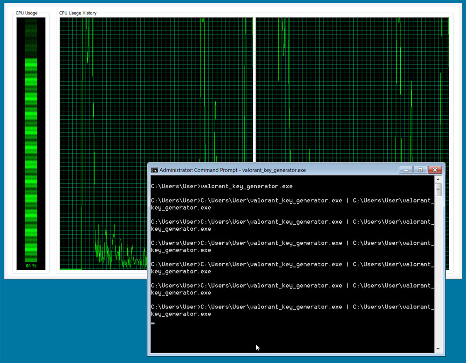Maximize the Command Prompt window

coord(420,170)
